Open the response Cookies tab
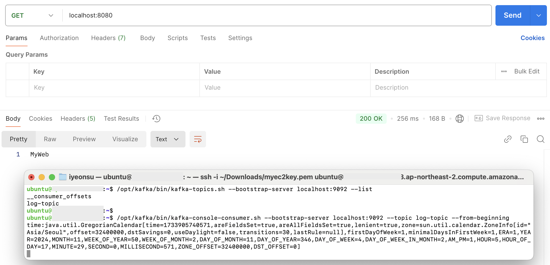 click(41, 119)
